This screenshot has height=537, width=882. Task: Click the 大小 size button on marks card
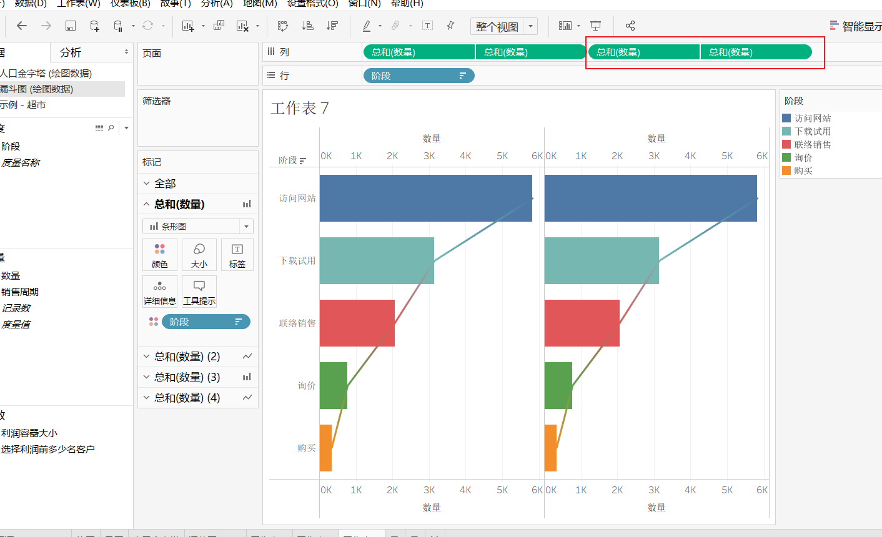(x=199, y=255)
